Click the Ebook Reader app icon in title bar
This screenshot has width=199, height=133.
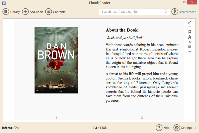pos(4,3)
